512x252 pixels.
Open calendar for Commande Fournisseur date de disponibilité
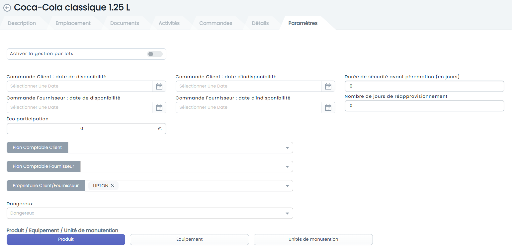(159, 107)
